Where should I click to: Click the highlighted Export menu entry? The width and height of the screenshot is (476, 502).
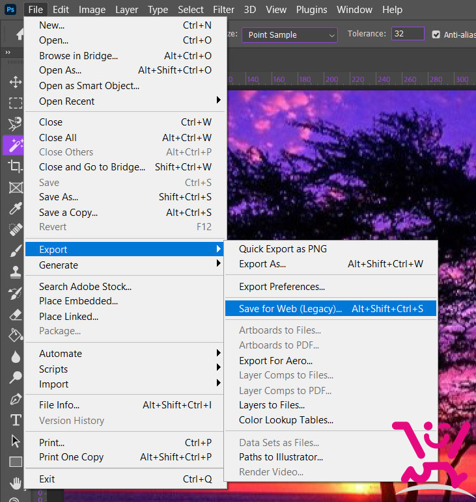[125, 250]
